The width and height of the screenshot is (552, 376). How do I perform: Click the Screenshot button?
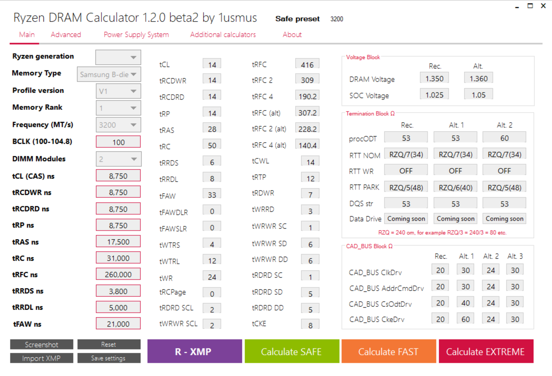point(41,344)
